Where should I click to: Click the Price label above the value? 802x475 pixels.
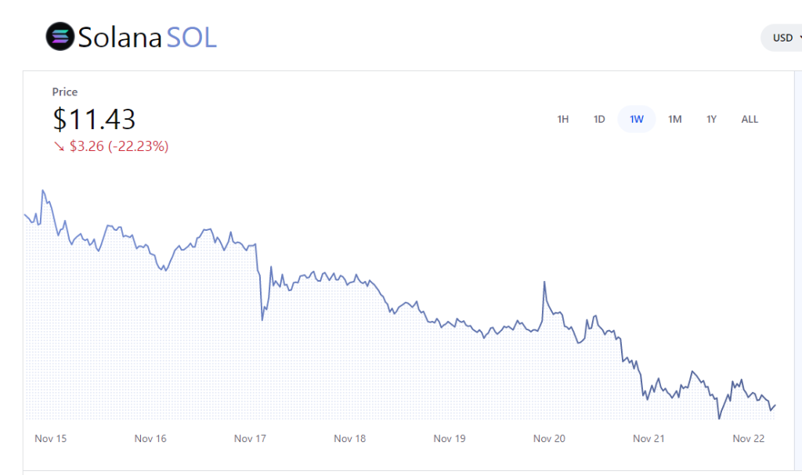pos(65,92)
